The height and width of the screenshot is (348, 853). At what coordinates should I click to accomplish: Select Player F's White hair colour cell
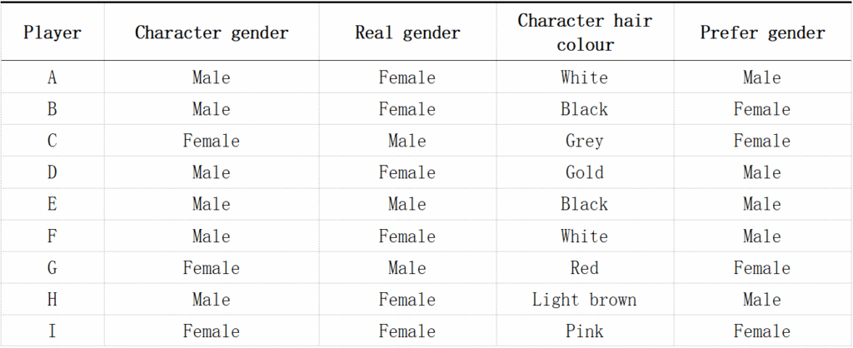point(584,236)
